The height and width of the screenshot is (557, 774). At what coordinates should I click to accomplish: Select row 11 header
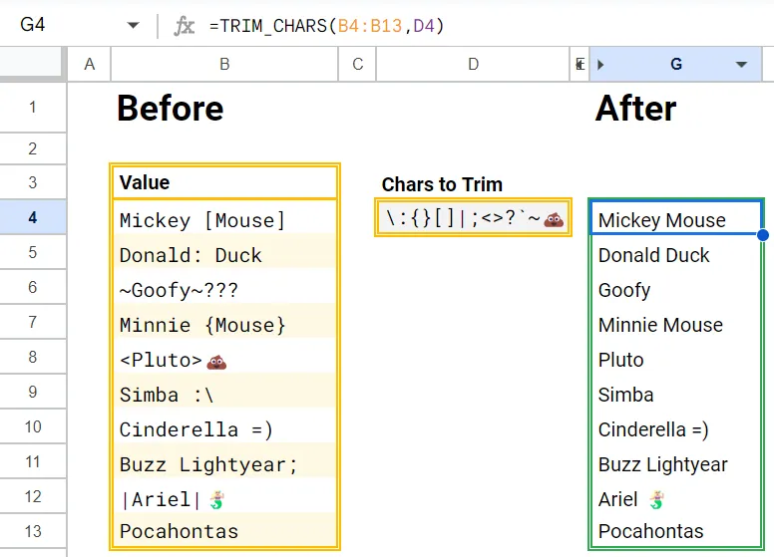33,461
